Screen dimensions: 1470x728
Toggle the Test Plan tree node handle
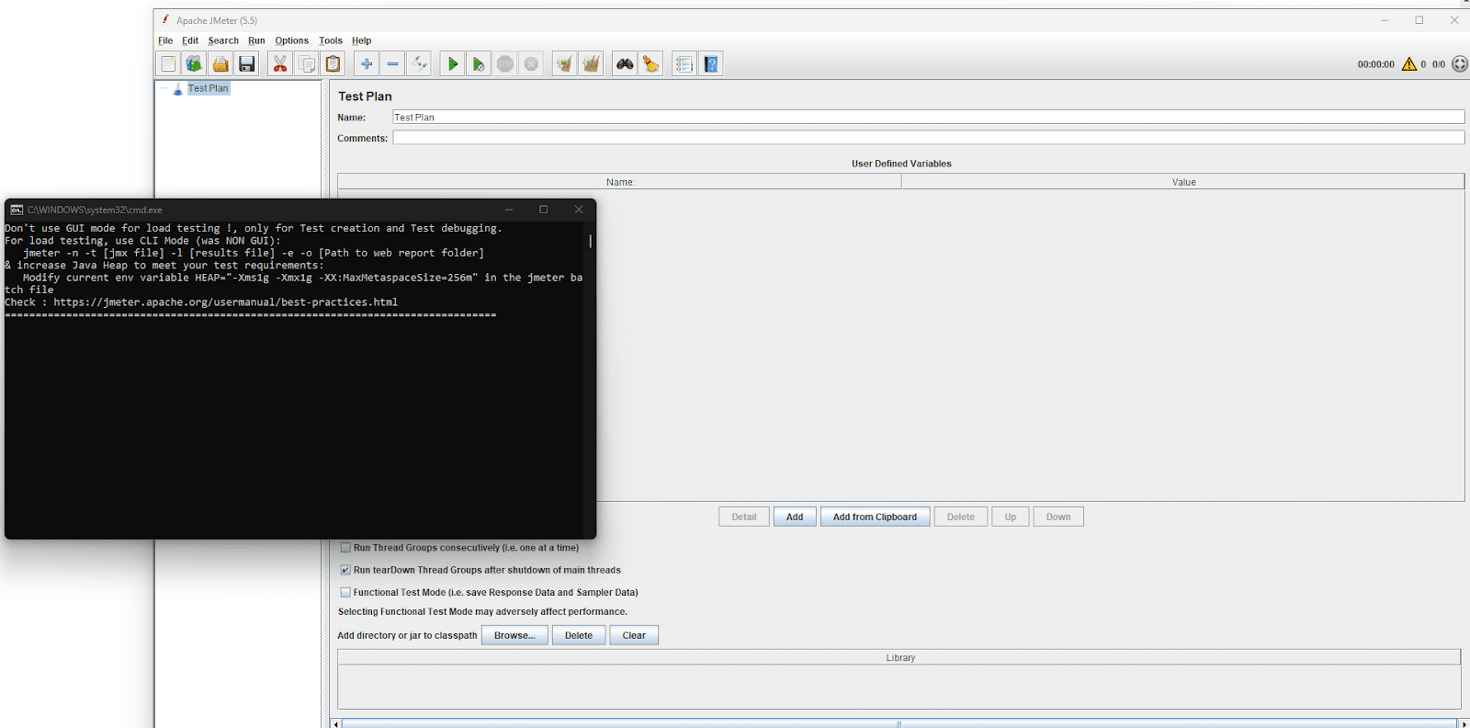click(164, 88)
